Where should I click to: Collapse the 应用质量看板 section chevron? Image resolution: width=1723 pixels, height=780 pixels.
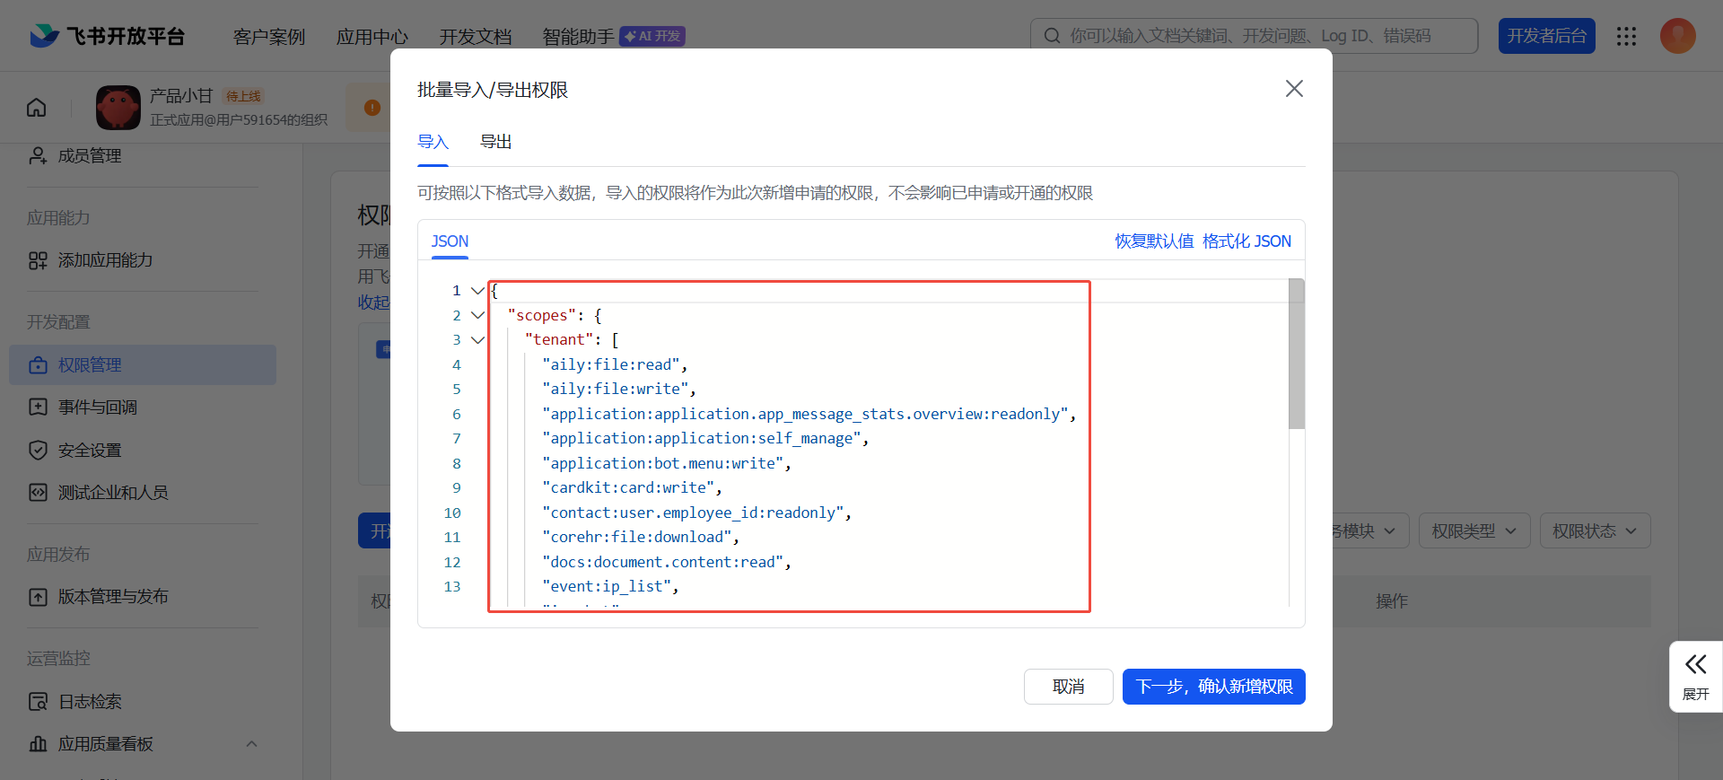tap(252, 744)
